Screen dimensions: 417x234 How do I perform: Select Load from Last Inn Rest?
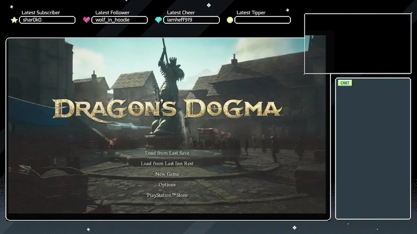click(x=167, y=163)
